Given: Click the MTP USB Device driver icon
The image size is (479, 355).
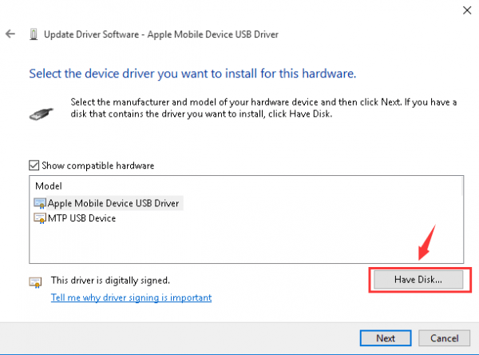Looking at the screenshot, I should [x=39, y=218].
